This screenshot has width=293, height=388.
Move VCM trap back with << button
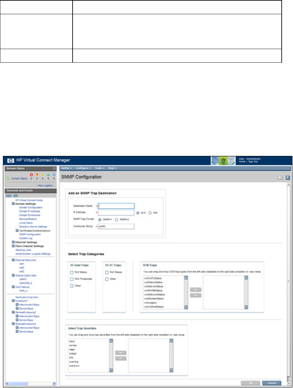pos(196,295)
